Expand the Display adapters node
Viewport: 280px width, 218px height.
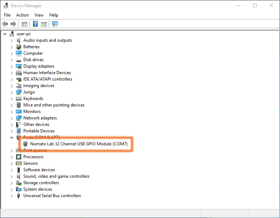pyautogui.click(x=12, y=66)
